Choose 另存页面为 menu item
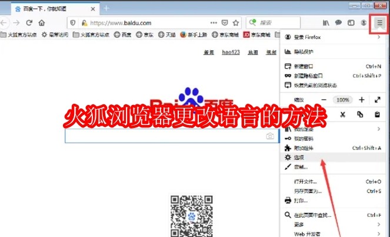The width and height of the screenshot is (390, 237). pos(333,191)
